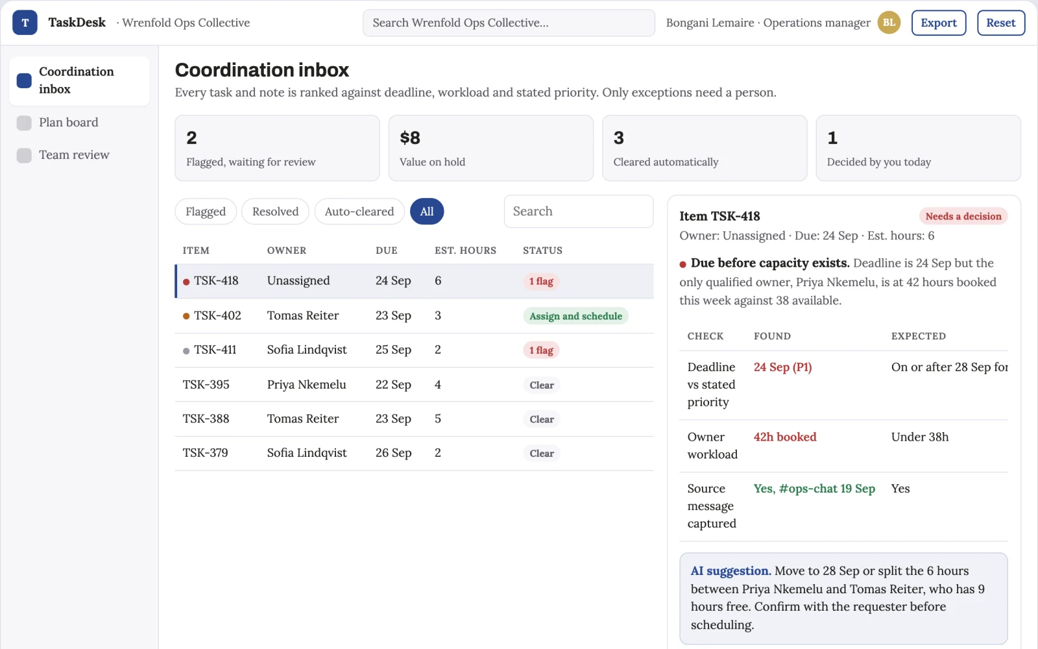Screen dimensions: 1038x649
Task: Click the TaskDesk logo icon
Action: pyautogui.click(x=25, y=23)
